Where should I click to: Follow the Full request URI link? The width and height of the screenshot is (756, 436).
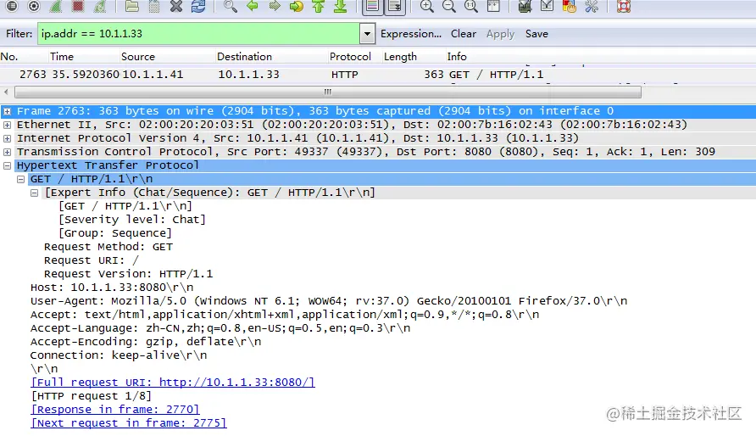173,383
